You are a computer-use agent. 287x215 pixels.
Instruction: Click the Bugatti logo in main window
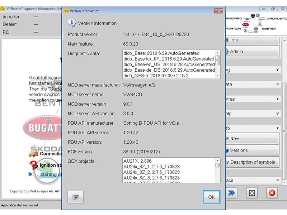tap(43, 128)
